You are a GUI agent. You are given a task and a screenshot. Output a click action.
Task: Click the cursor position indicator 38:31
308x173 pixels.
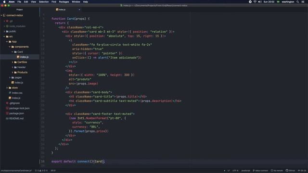(53, 171)
